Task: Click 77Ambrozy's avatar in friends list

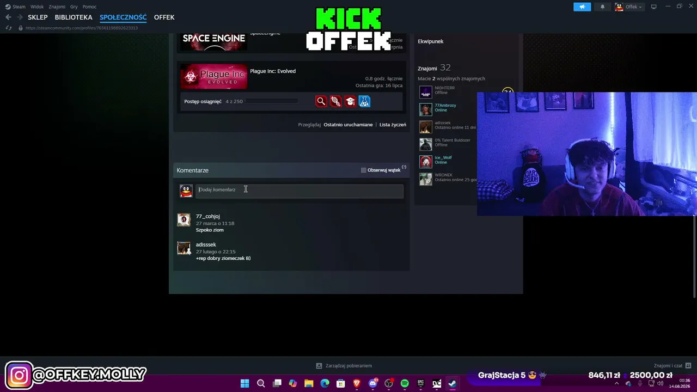Action: (425, 109)
